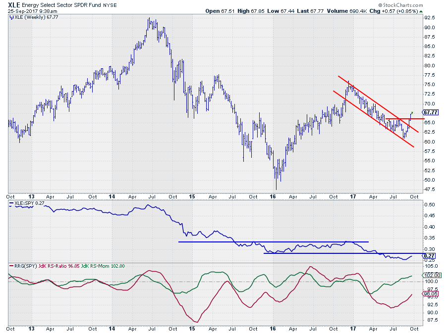Click the boxed 96.05 RS-Ratio tag
The height and width of the screenshot is (333, 446).
click(x=431, y=294)
